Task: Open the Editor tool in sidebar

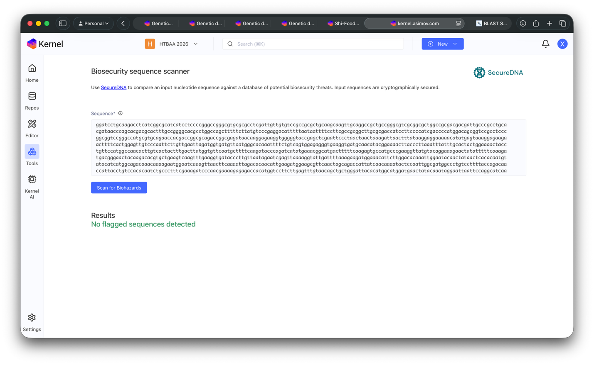Action: coord(32,129)
